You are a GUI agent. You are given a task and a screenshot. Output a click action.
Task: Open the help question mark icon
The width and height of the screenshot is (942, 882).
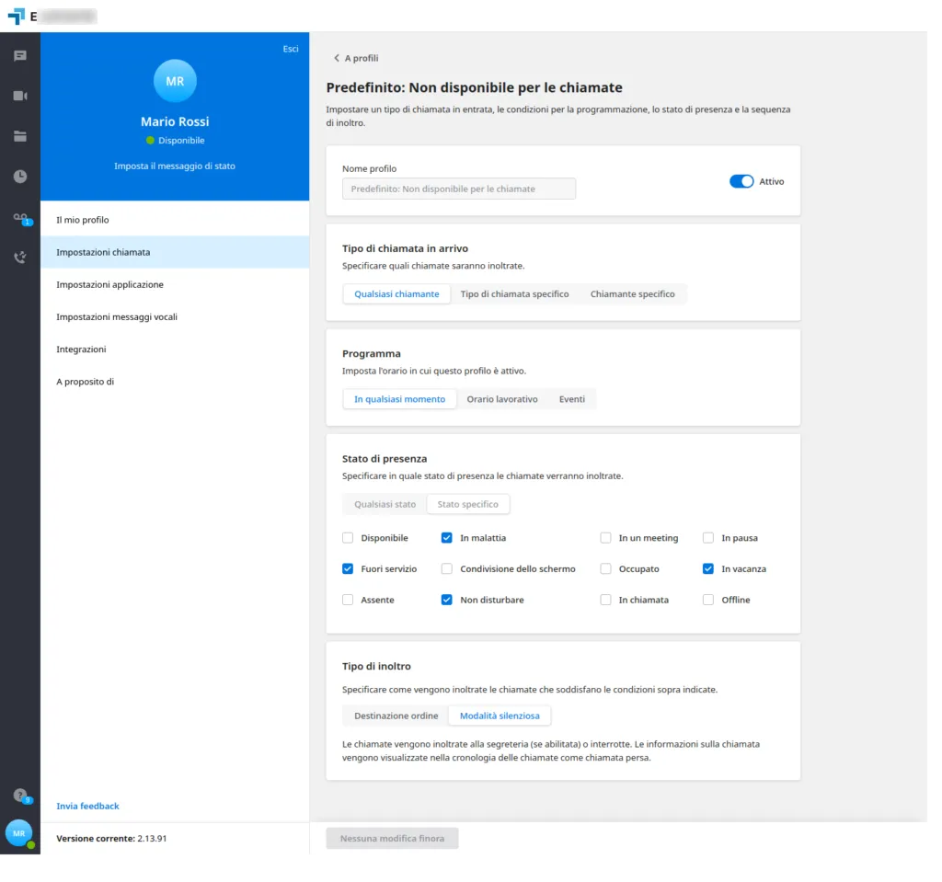[21, 796]
